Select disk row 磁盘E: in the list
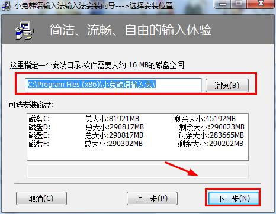Screen dimensions: 276x214 (x=137, y=135)
